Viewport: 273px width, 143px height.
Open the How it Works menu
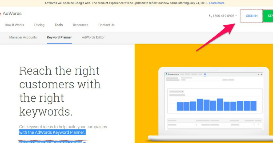tap(14, 25)
